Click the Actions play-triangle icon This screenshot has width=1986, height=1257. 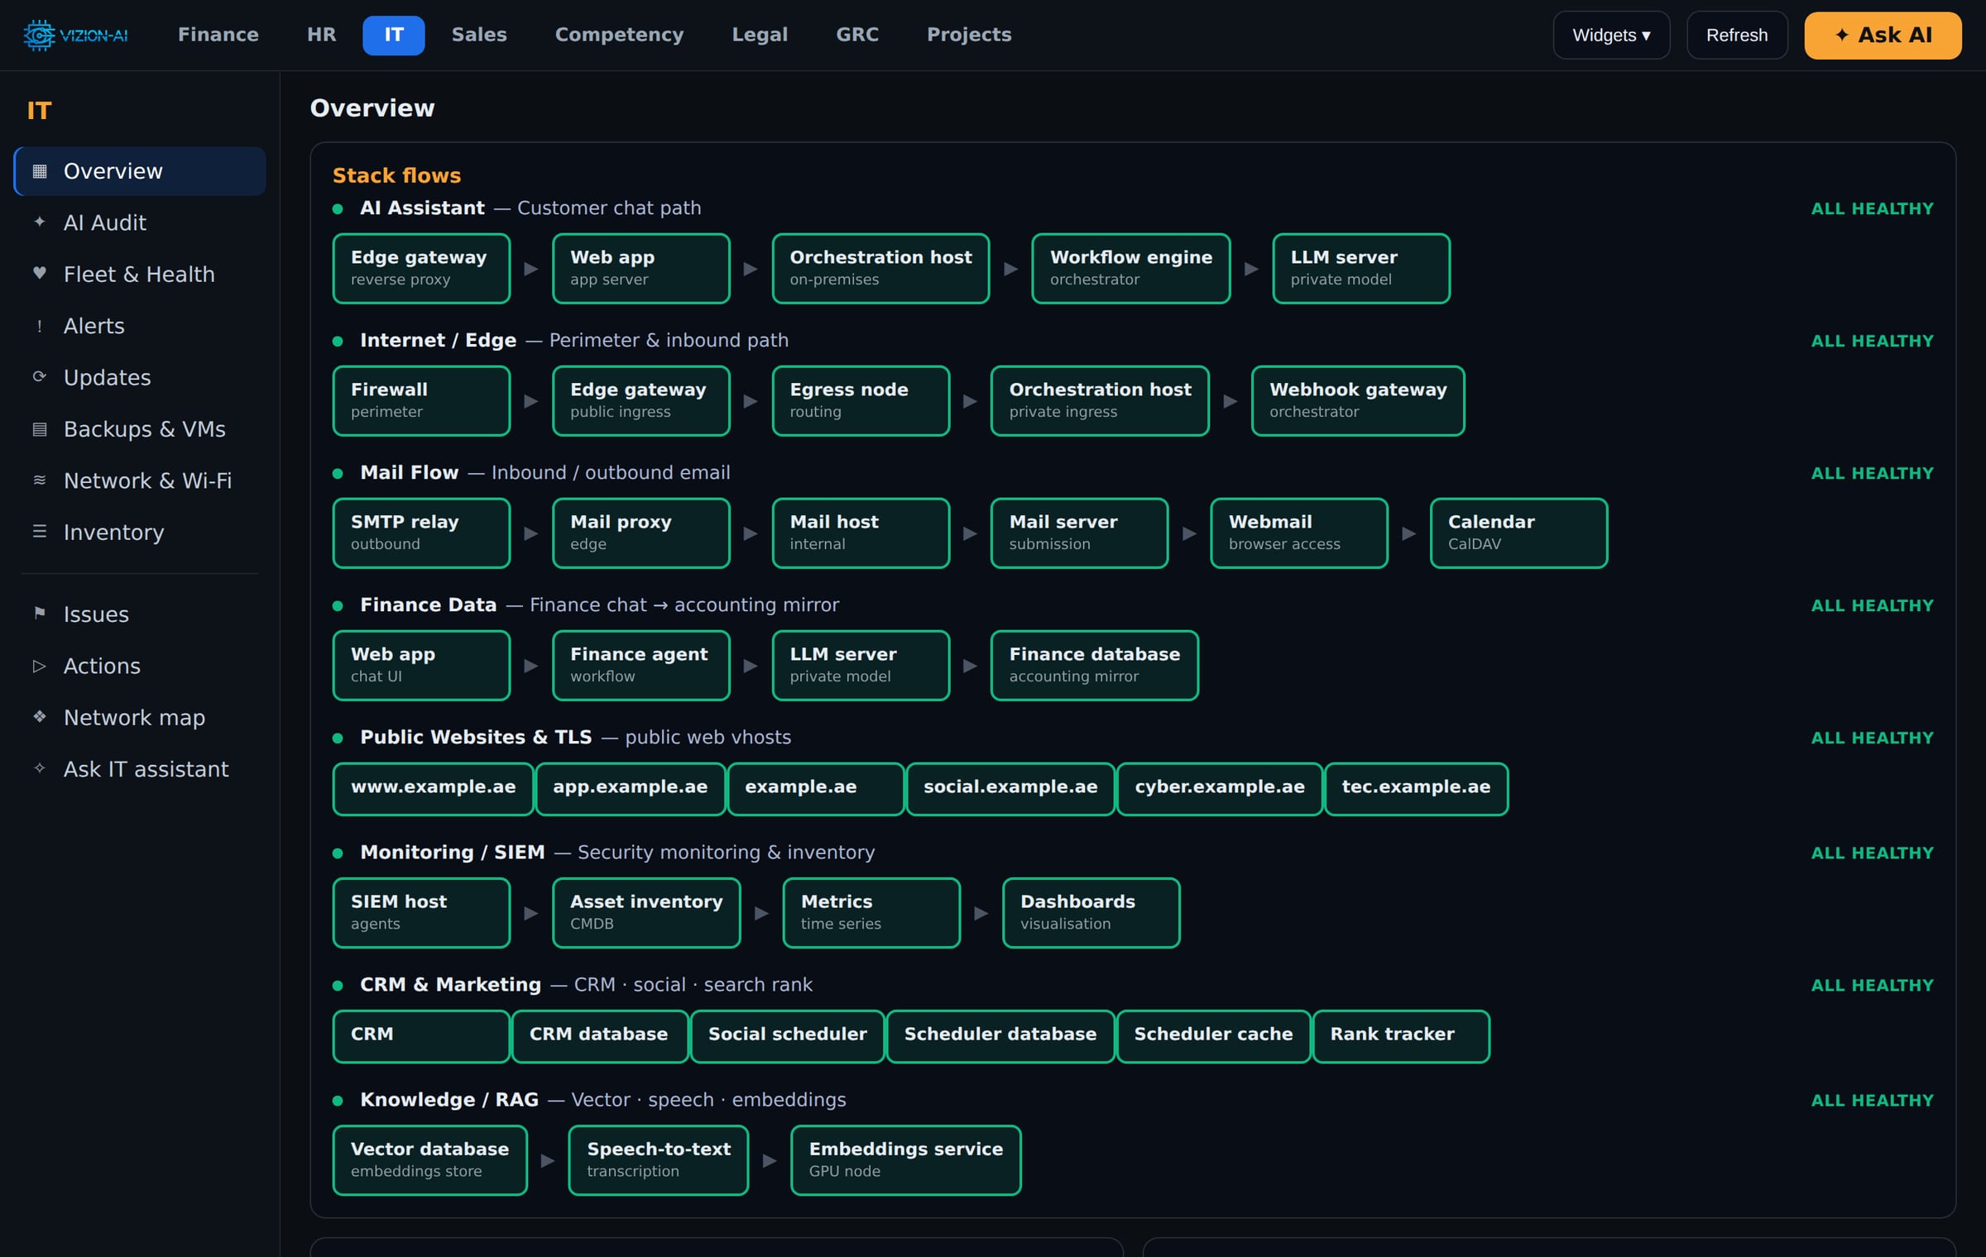[x=39, y=666]
